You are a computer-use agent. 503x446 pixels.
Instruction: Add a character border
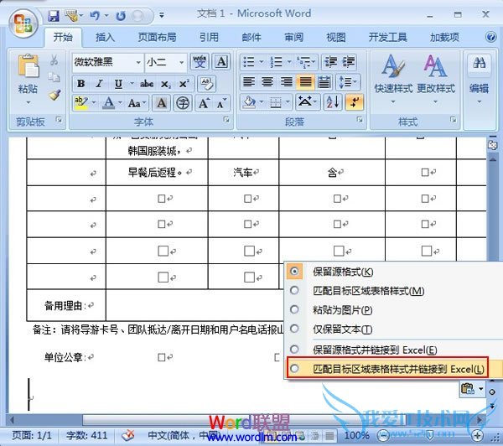tap(221, 61)
